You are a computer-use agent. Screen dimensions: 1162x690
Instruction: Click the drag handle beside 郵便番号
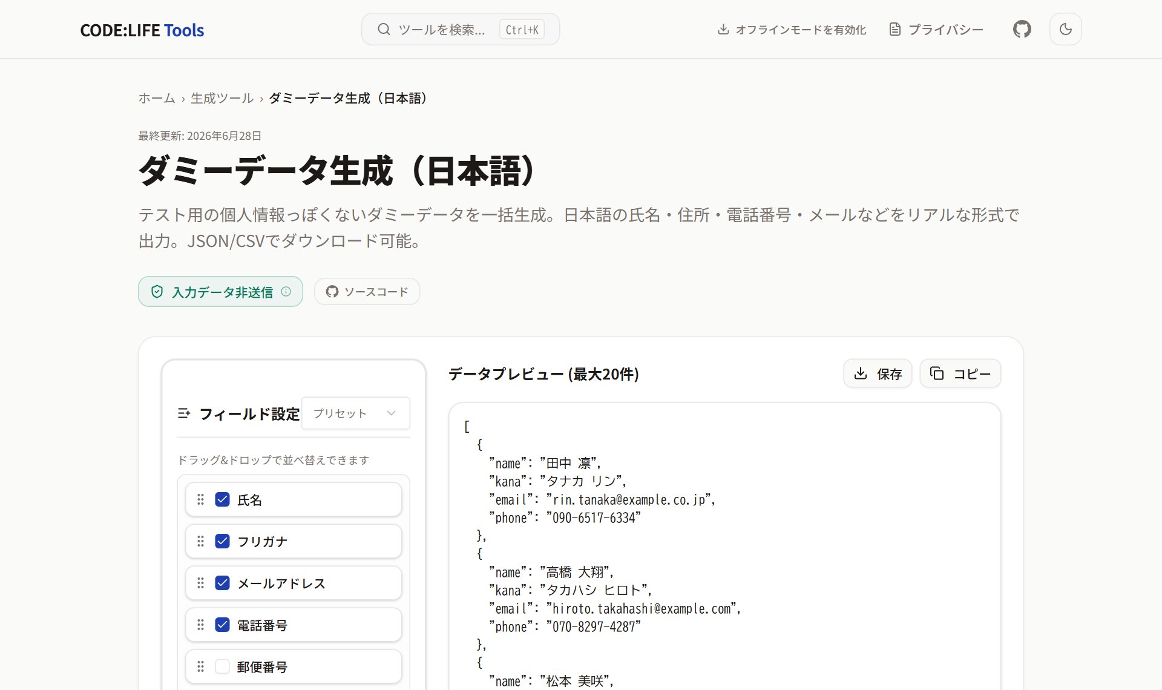pos(200,666)
